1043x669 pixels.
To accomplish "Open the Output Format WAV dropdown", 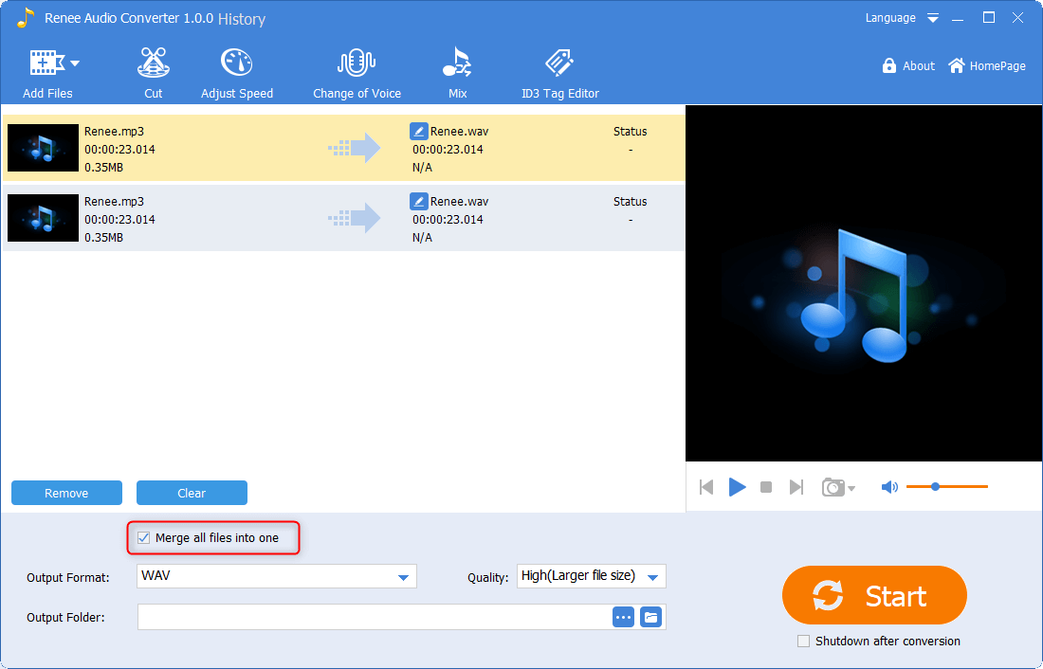I will [277, 576].
